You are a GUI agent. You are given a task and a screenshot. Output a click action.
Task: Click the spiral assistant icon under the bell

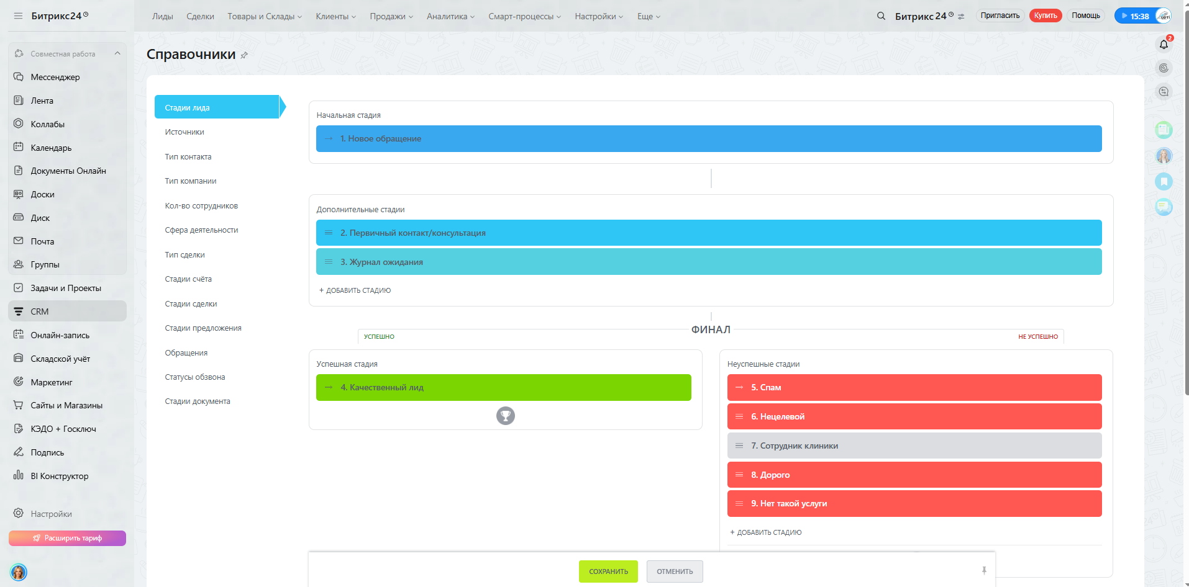(x=1164, y=68)
